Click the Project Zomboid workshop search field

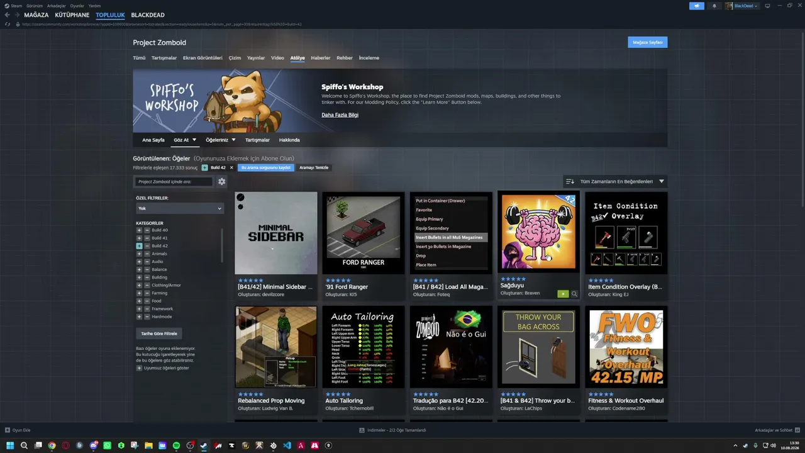174,182
